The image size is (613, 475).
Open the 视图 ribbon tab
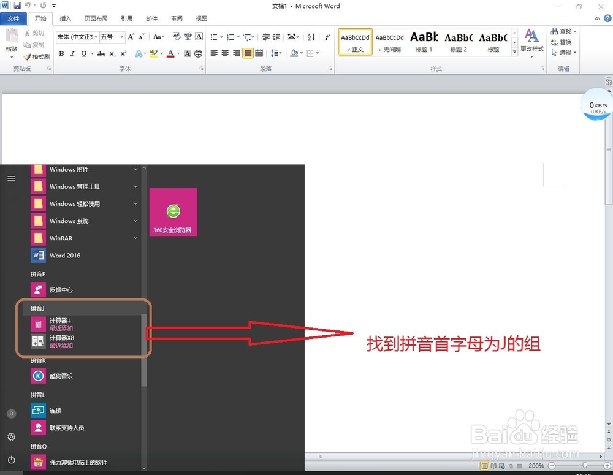coord(202,18)
